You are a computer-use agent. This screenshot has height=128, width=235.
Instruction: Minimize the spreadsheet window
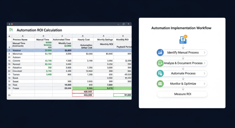click(x=118, y=24)
